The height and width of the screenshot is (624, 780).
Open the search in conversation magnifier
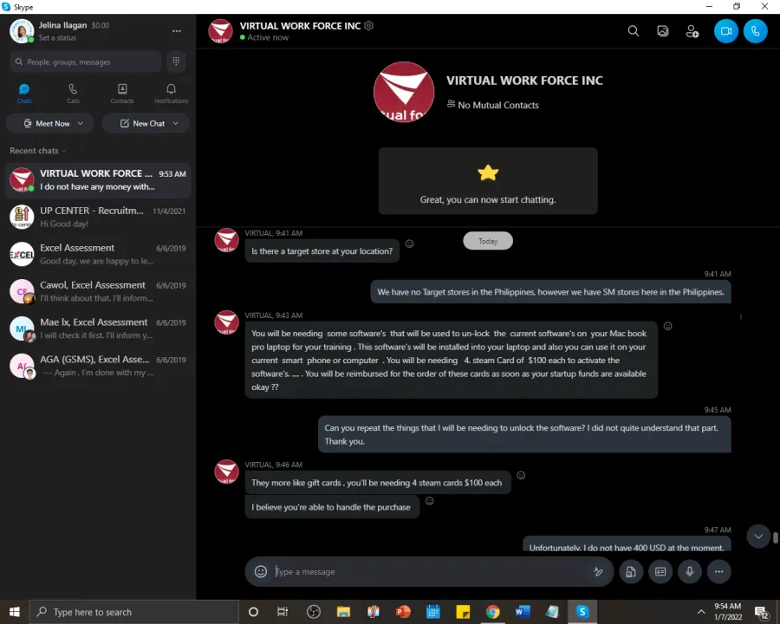tap(633, 31)
